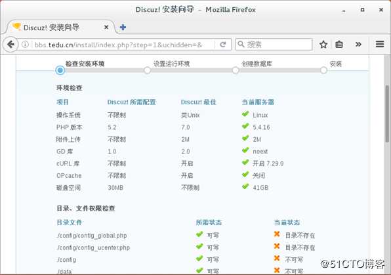
Task: Open bookmarks list clipboard icon
Action: coord(339,45)
